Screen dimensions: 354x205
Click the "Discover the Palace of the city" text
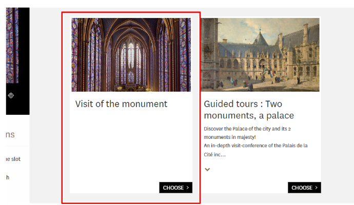[247, 129]
